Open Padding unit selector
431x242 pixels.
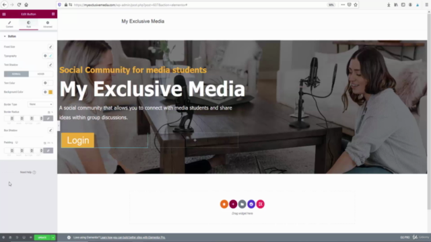click(48, 143)
